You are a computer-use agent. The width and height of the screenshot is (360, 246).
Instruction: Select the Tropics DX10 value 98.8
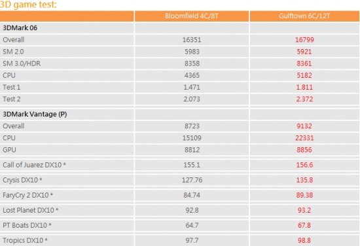[x=304, y=241]
